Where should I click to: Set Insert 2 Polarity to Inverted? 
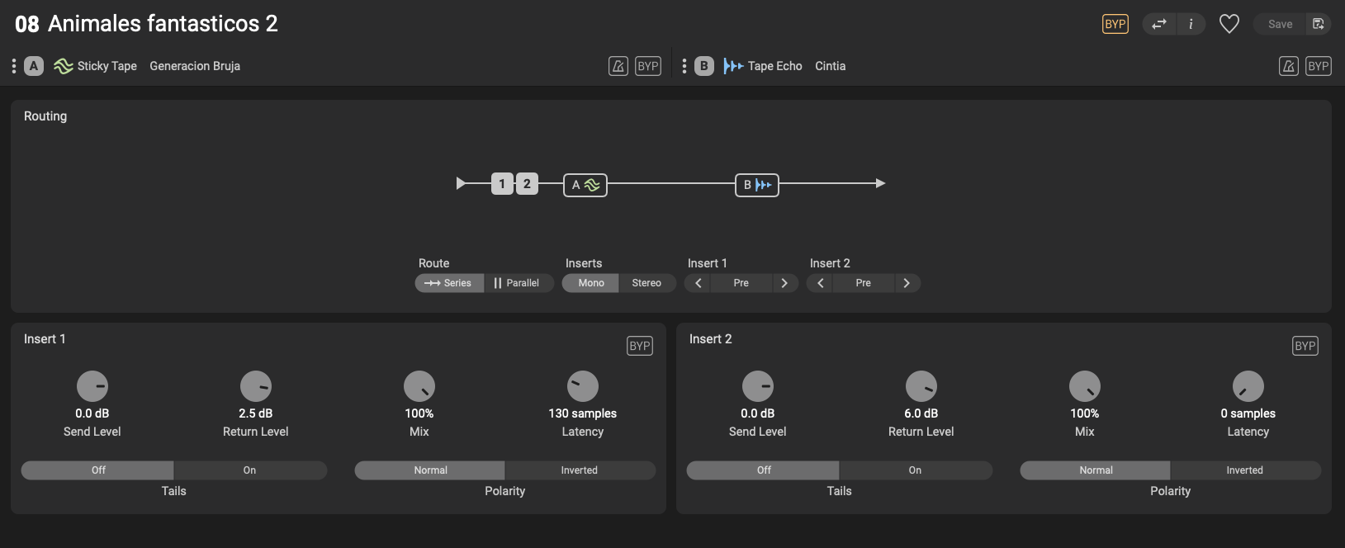(1244, 470)
